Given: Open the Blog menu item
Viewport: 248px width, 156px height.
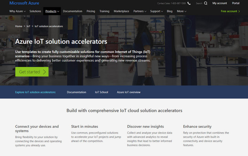Looking at the screenshot, I should (169, 11).
